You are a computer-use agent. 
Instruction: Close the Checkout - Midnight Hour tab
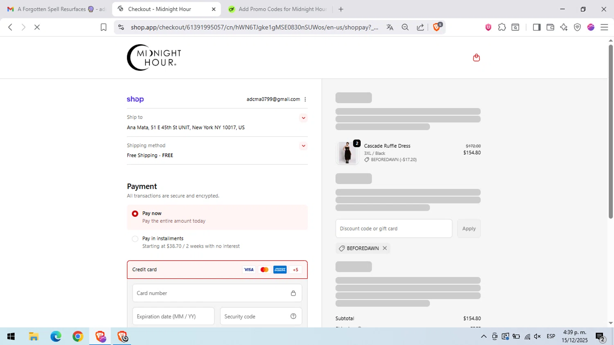[x=213, y=9]
